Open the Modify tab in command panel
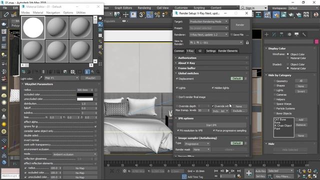 point(274,34)
